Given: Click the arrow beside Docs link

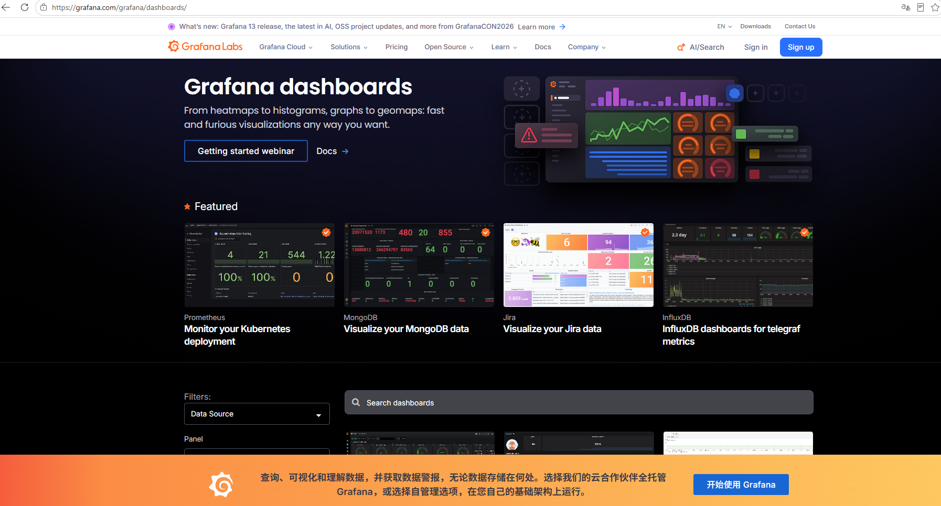Looking at the screenshot, I should click(x=345, y=151).
